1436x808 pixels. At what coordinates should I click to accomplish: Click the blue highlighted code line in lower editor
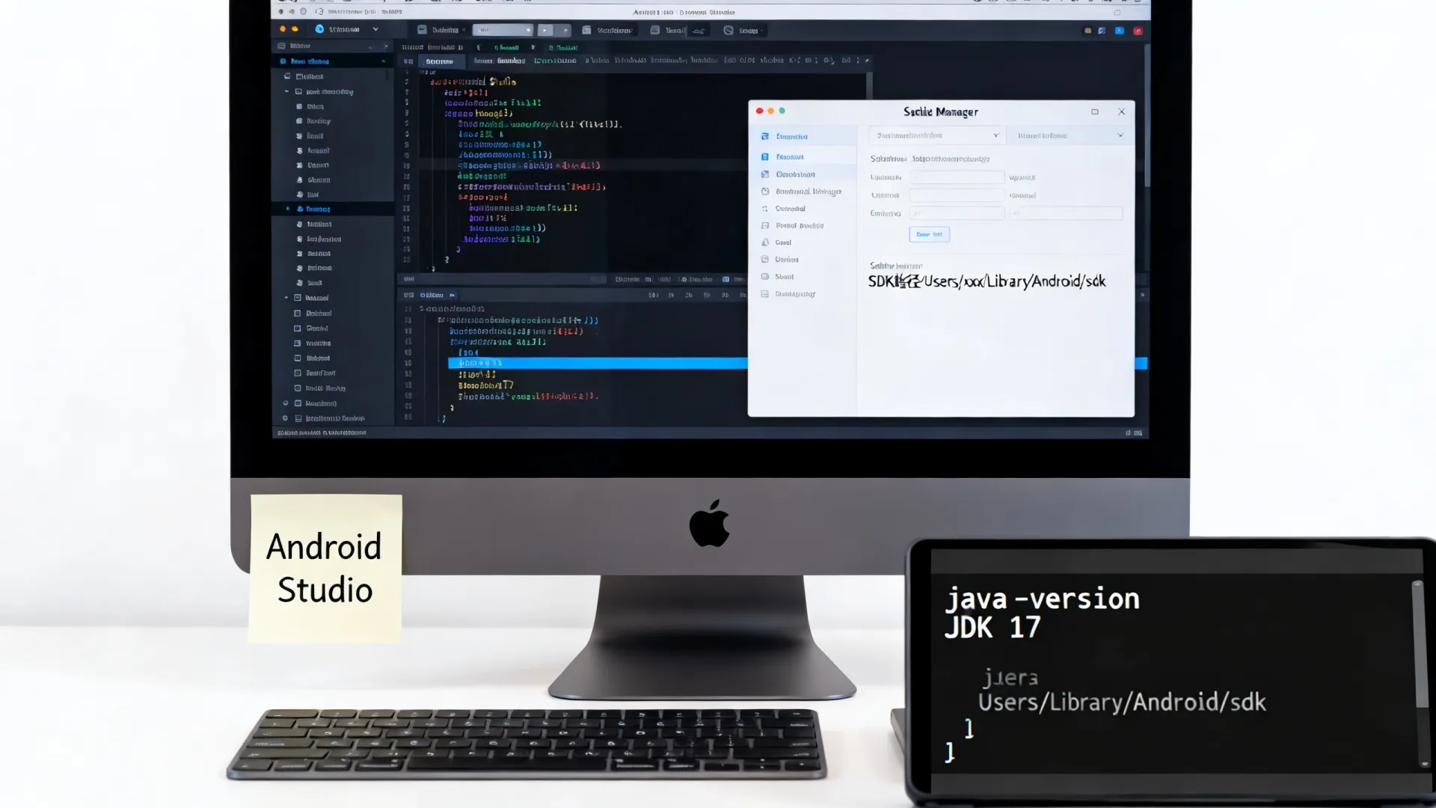[597, 363]
